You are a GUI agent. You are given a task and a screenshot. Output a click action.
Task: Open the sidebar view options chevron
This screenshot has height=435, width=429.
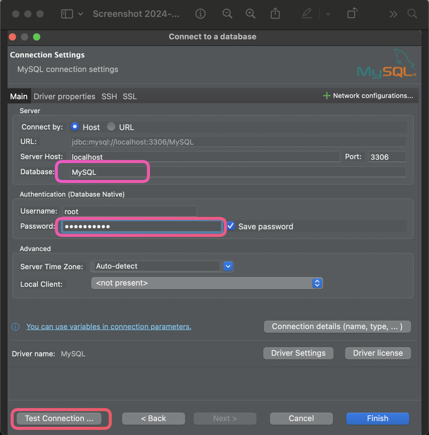pyautogui.click(x=81, y=14)
